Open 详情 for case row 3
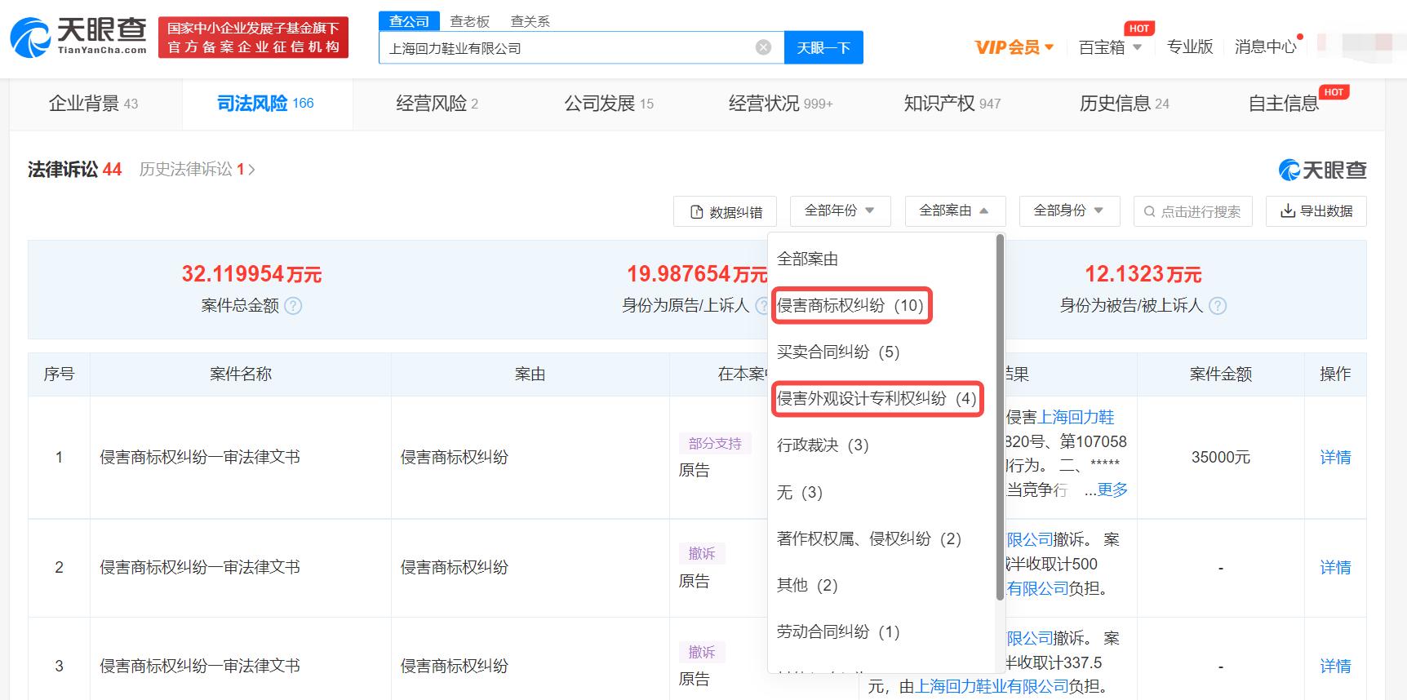The width and height of the screenshot is (1407, 700). 1335,666
